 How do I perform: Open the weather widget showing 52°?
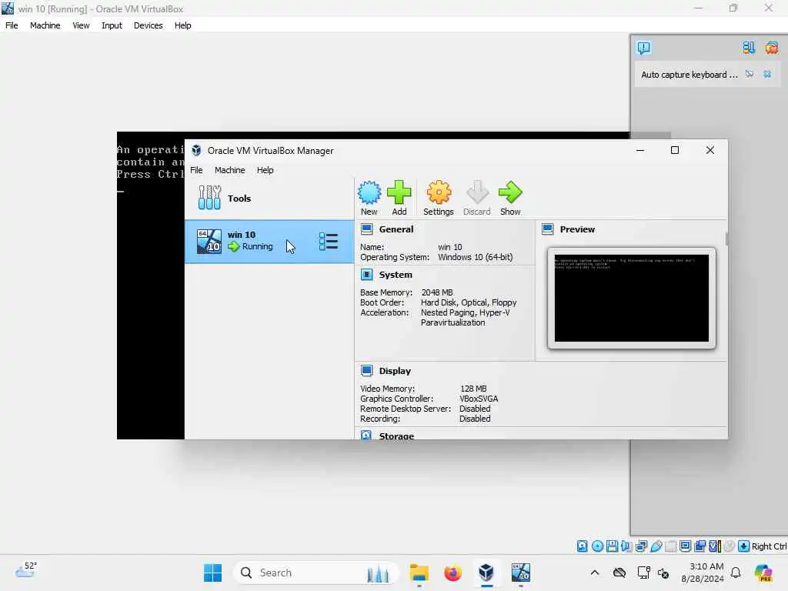pyautogui.click(x=26, y=570)
